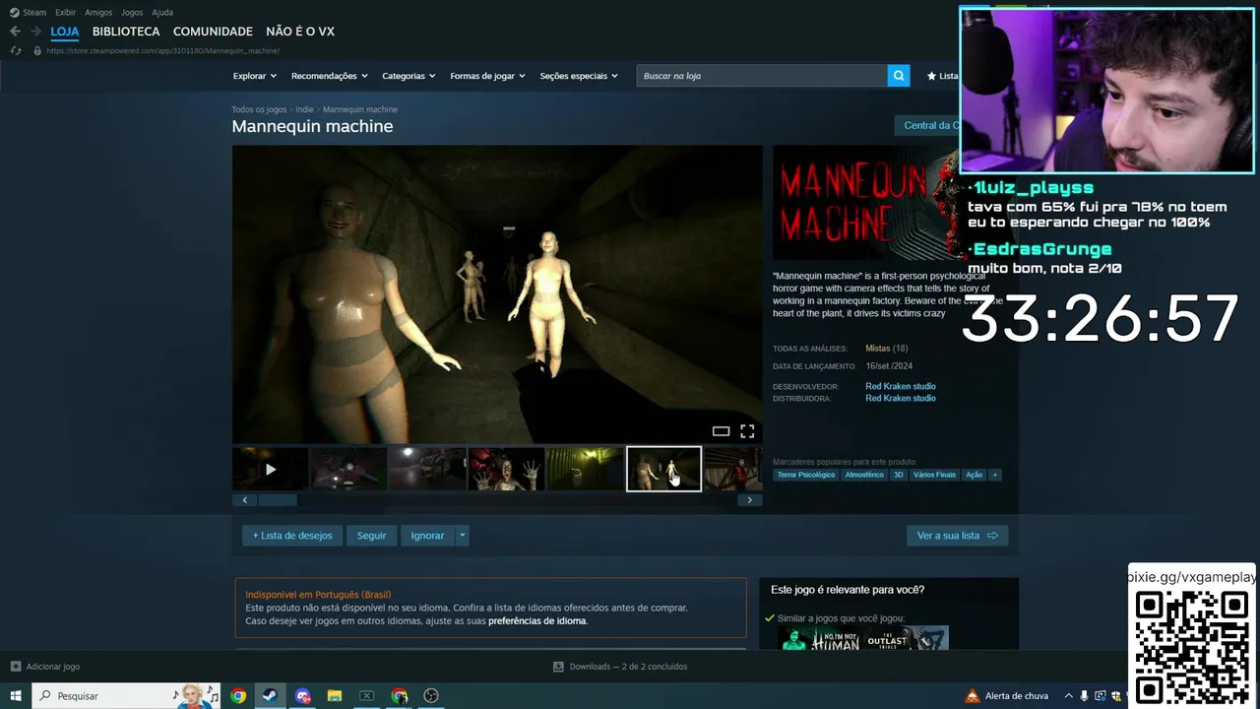Click the No, I'm Not Human game thumbnail

click(x=820, y=638)
